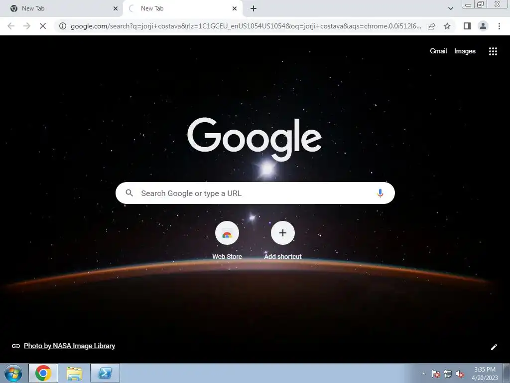Open Gmail link
Viewport: 510px width, 383px height.
pyautogui.click(x=438, y=51)
